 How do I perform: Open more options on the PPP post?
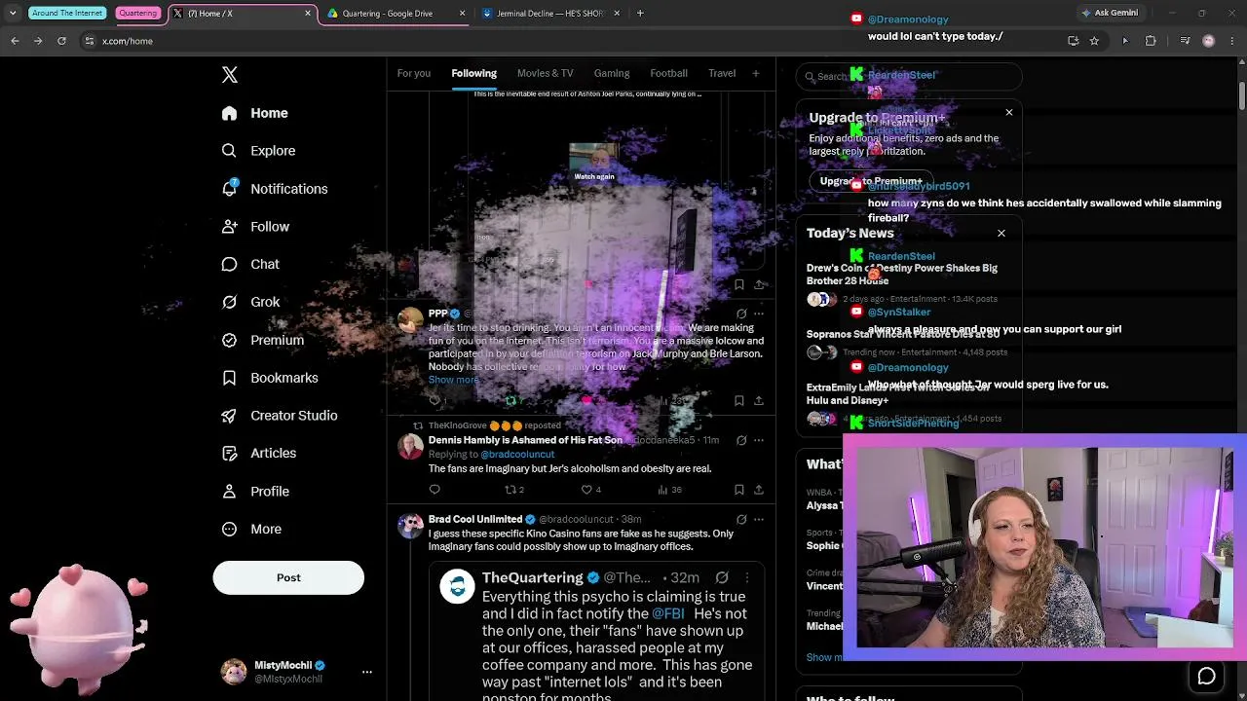tap(759, 314)
